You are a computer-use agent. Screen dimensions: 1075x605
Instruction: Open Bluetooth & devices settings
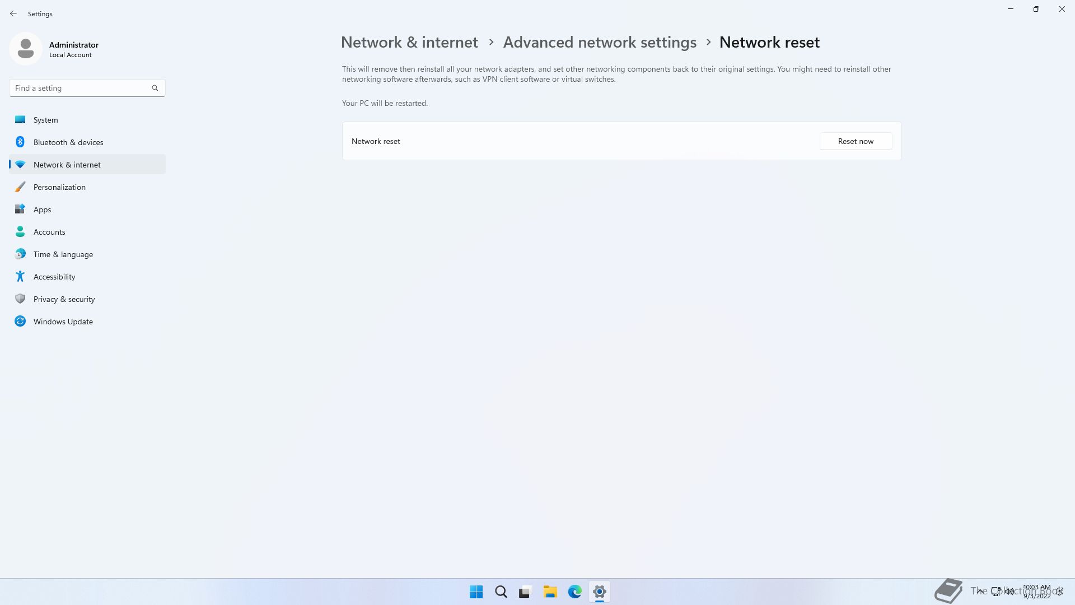pyautogui.click(x=87, y=142)
